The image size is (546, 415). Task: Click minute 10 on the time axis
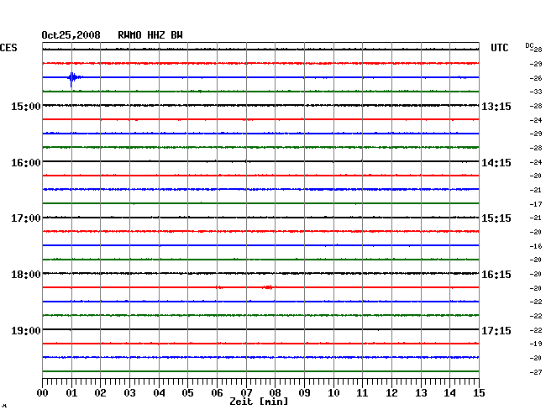tap(333, 393)
